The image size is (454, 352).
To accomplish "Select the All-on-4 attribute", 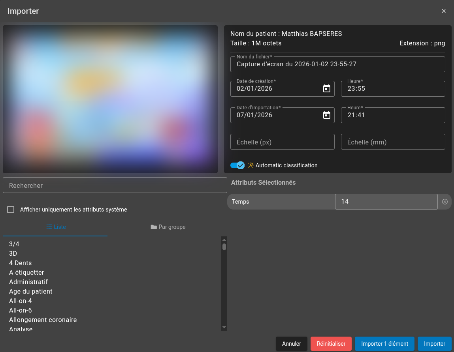I will click(x=20, y=301).
